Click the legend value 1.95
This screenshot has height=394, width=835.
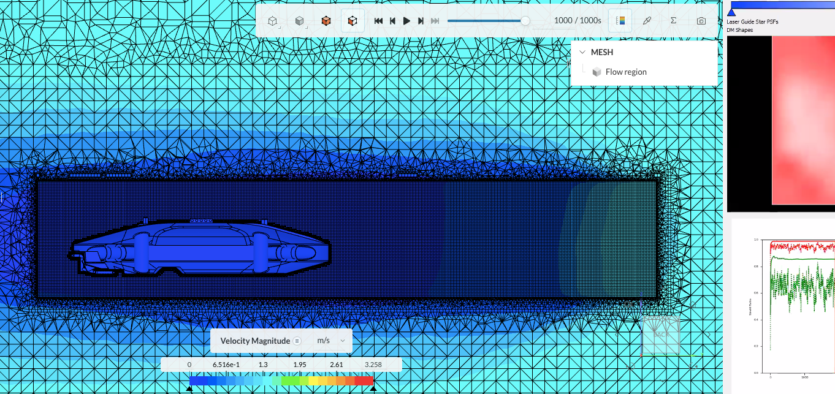300,365
